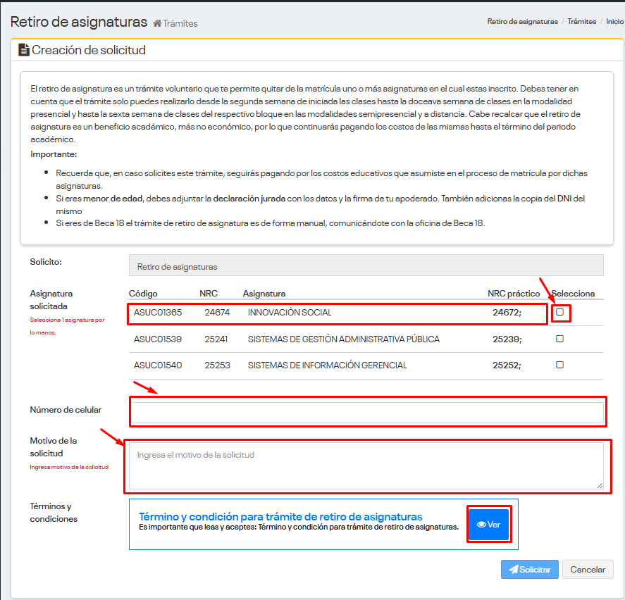Grab the resize handle of the motivo textarea
Viewport: 625px width, 600px height.
pos(600,485)
